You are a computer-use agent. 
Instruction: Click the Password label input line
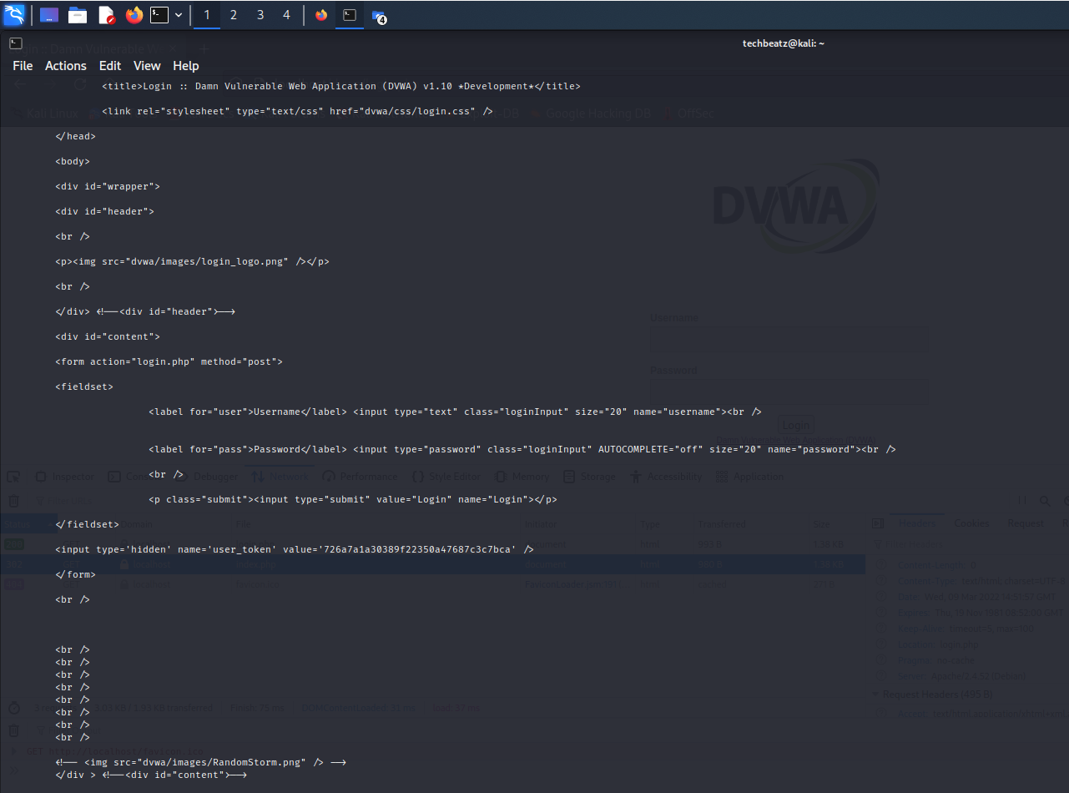pyautogui.click(x=522, y=449)
